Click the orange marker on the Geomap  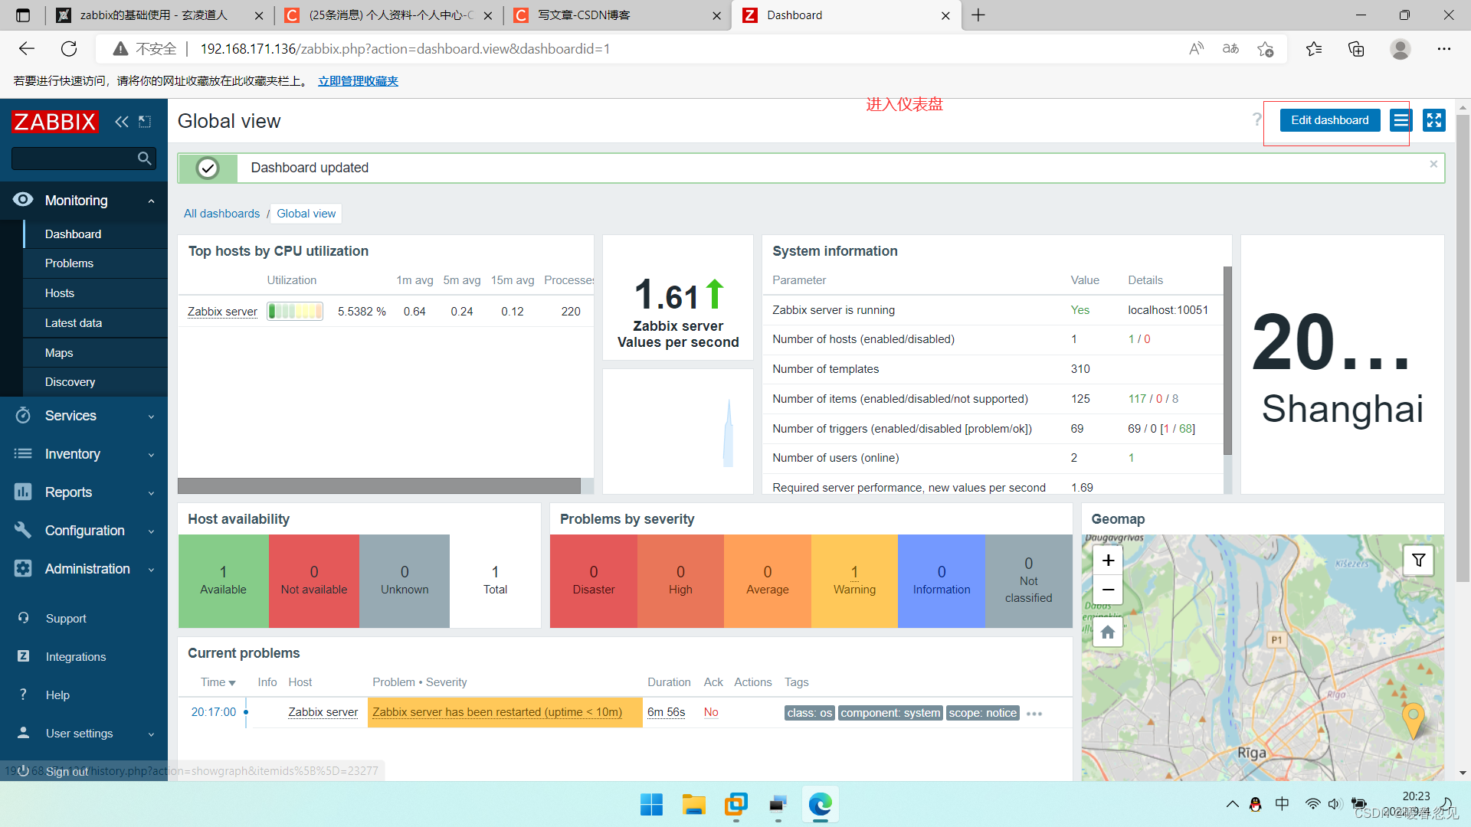(1413, 720)
